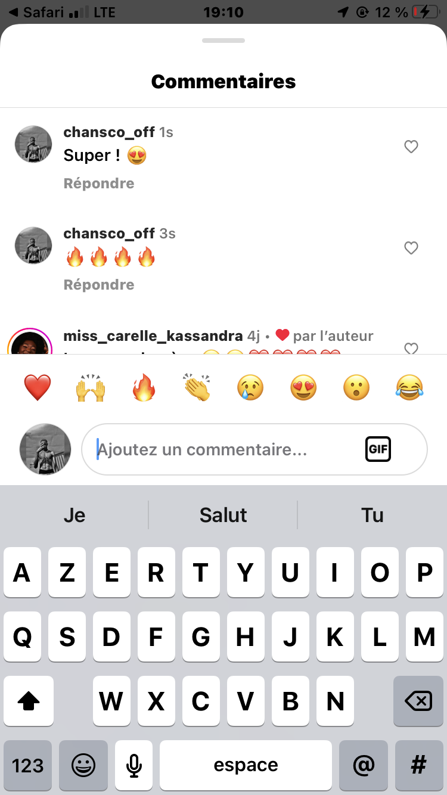Switch to the 123 numeric keyboard
The width and height of the screenshot is (447, 795).
pyautogui.click(x=27, y=766)
